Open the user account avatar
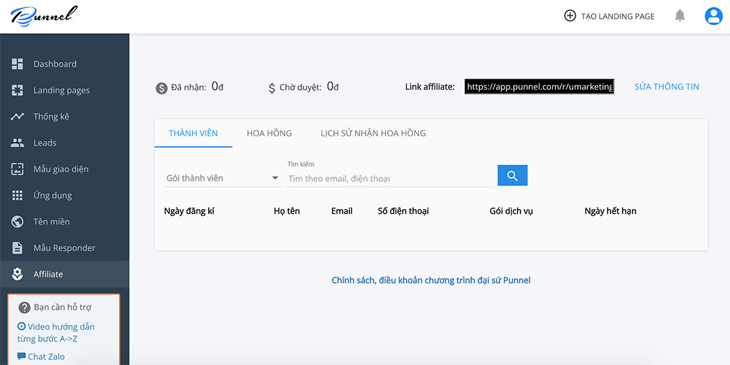Viewport: 730px width, 365px height. [x=713, y=16]
